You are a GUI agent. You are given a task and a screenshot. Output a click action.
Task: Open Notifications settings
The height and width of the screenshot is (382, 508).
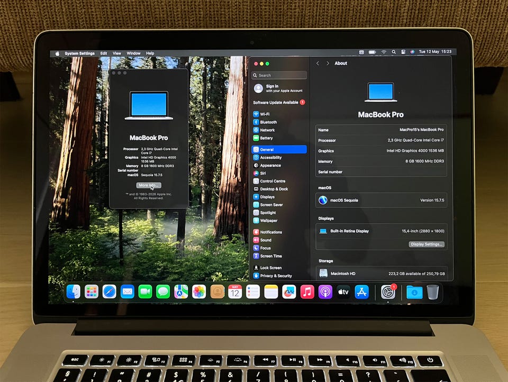click(268, 232)
